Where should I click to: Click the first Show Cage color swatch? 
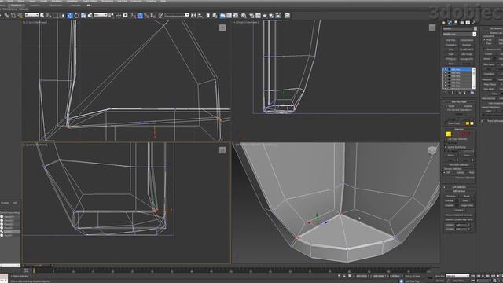click(x=468, y=123)
